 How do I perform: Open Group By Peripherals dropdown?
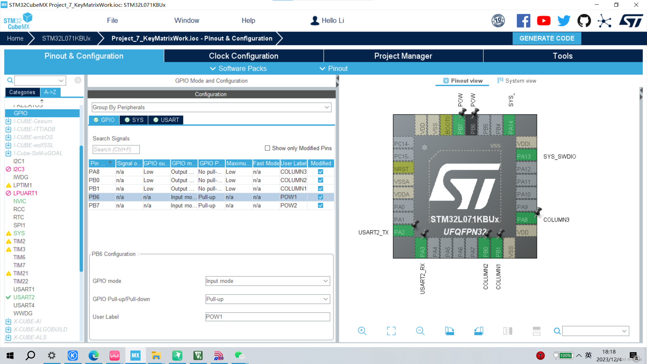pyautogui.click(x=211, y=107)
